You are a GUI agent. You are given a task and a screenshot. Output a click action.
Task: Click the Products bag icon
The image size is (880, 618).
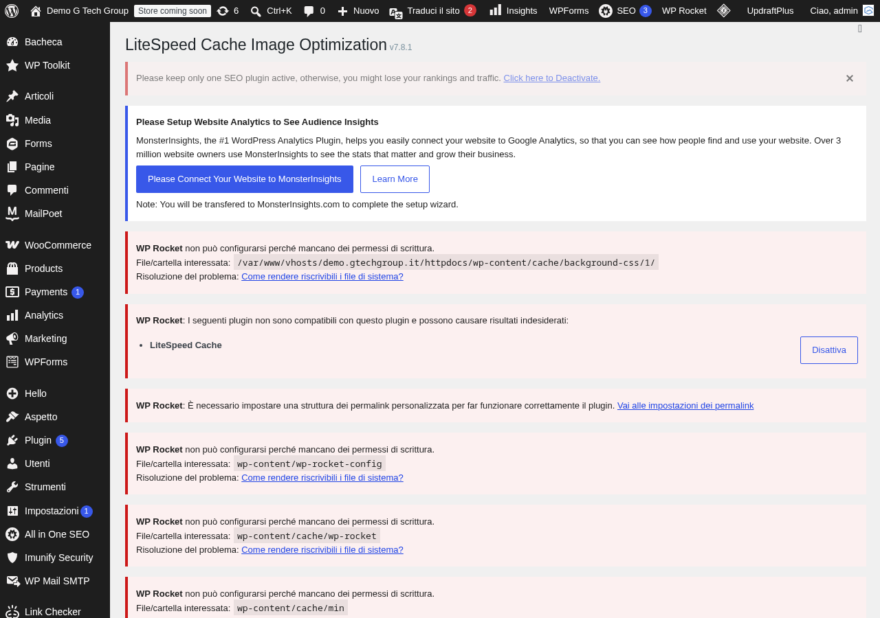click(x=12, y=268)
